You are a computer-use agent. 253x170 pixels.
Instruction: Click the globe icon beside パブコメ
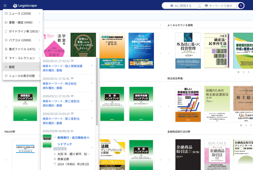tap(6, 40)
